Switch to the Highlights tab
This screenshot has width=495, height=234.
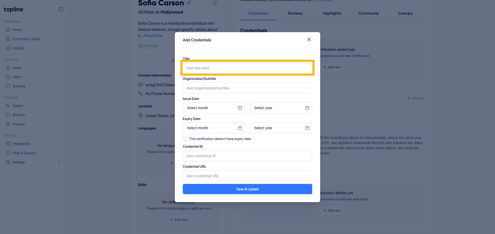(x=332, y=13)
